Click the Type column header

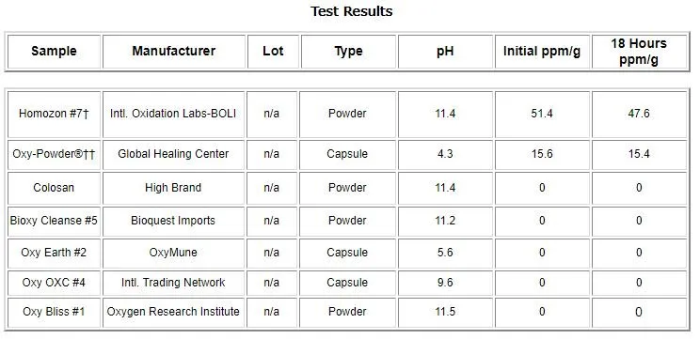tap(348, 52)
